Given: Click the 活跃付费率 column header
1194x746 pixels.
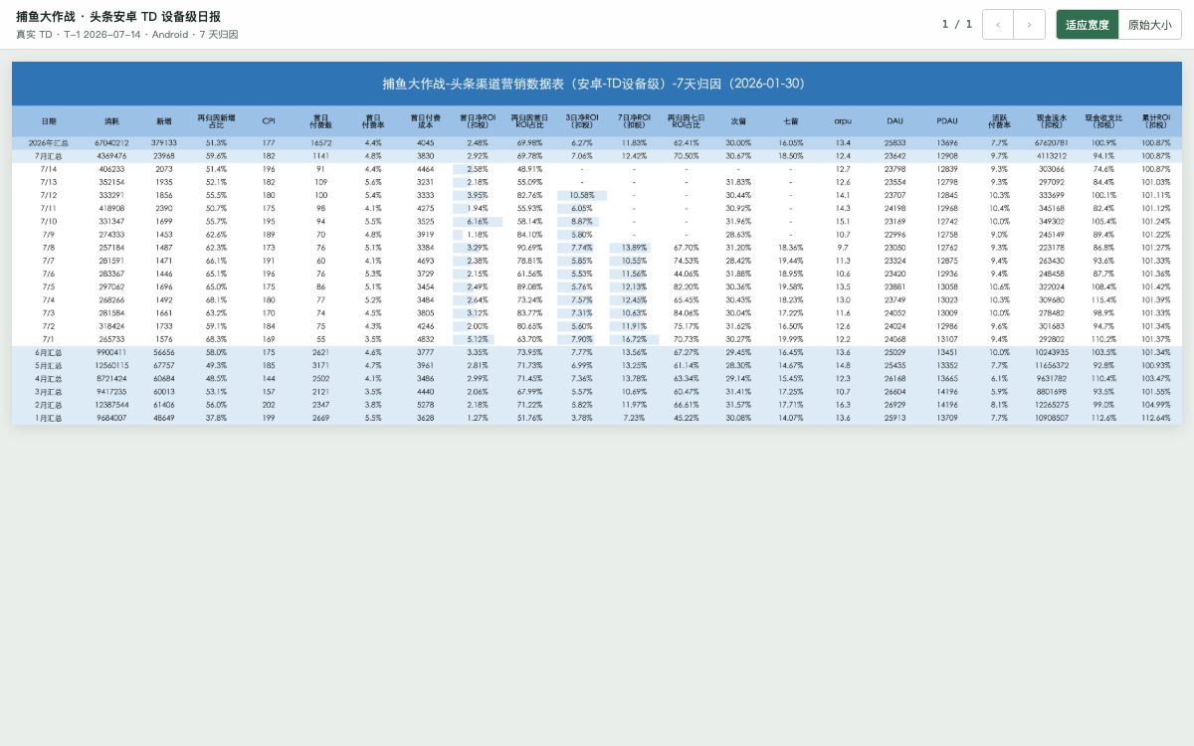Looking at the screenshot, I should click(999, 121).
